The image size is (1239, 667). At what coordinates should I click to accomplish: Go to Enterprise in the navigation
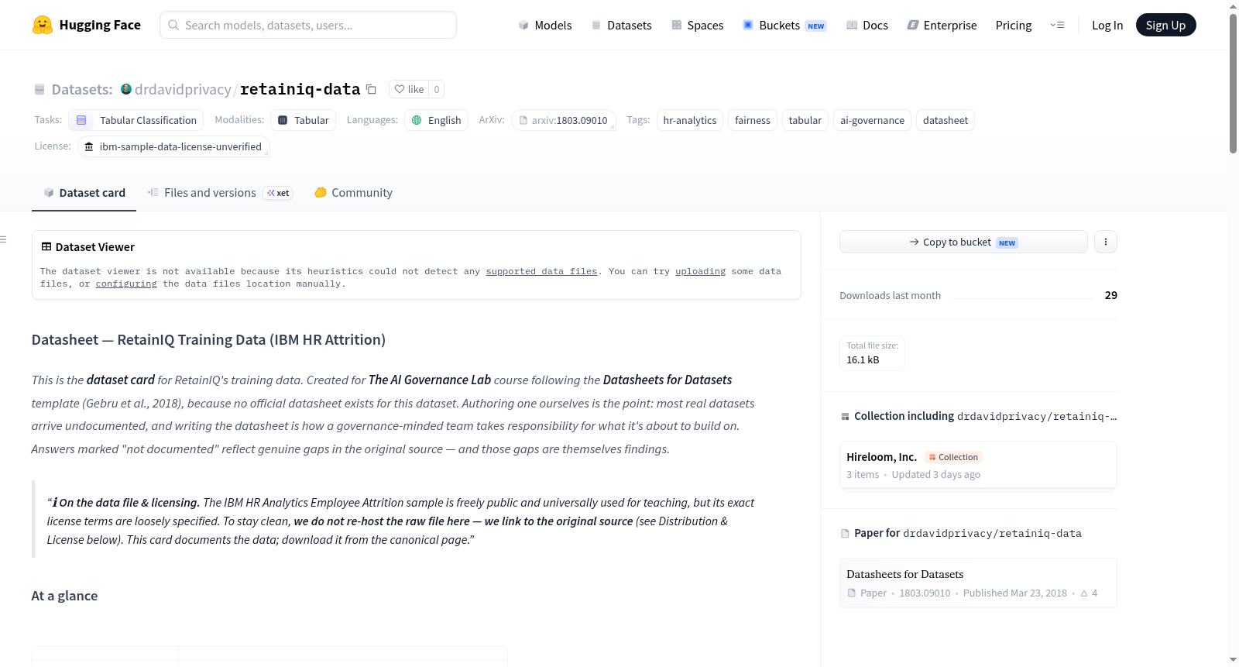(x=942, y=25)
